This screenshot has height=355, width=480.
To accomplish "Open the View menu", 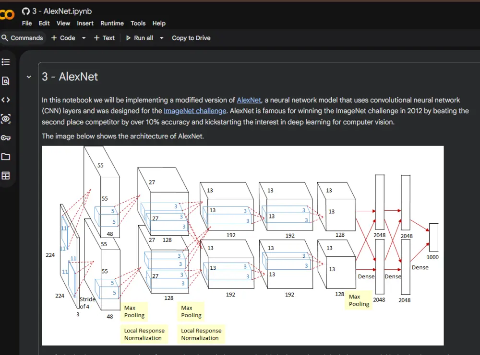I will [x=63, y=23].
